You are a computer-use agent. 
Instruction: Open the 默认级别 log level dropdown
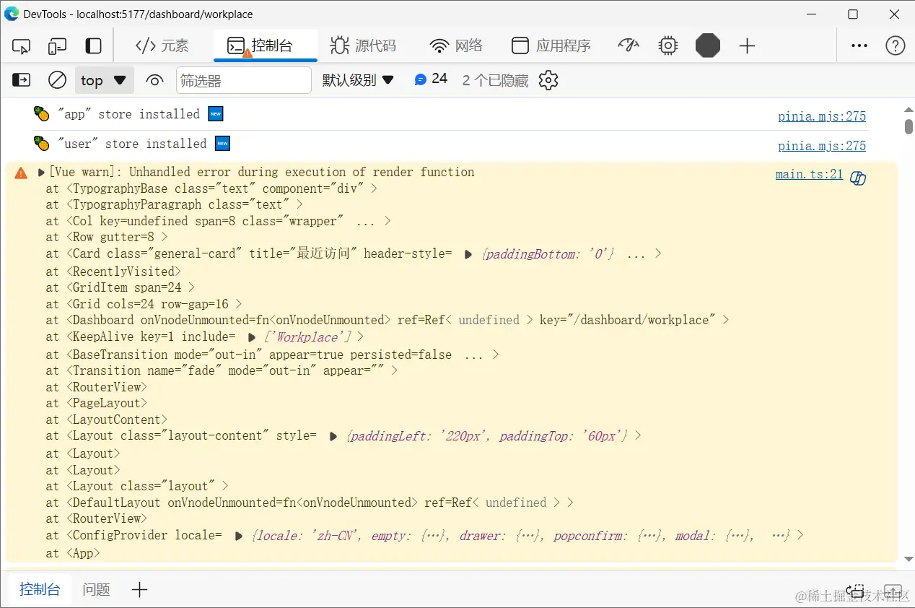tap(358, 80)
